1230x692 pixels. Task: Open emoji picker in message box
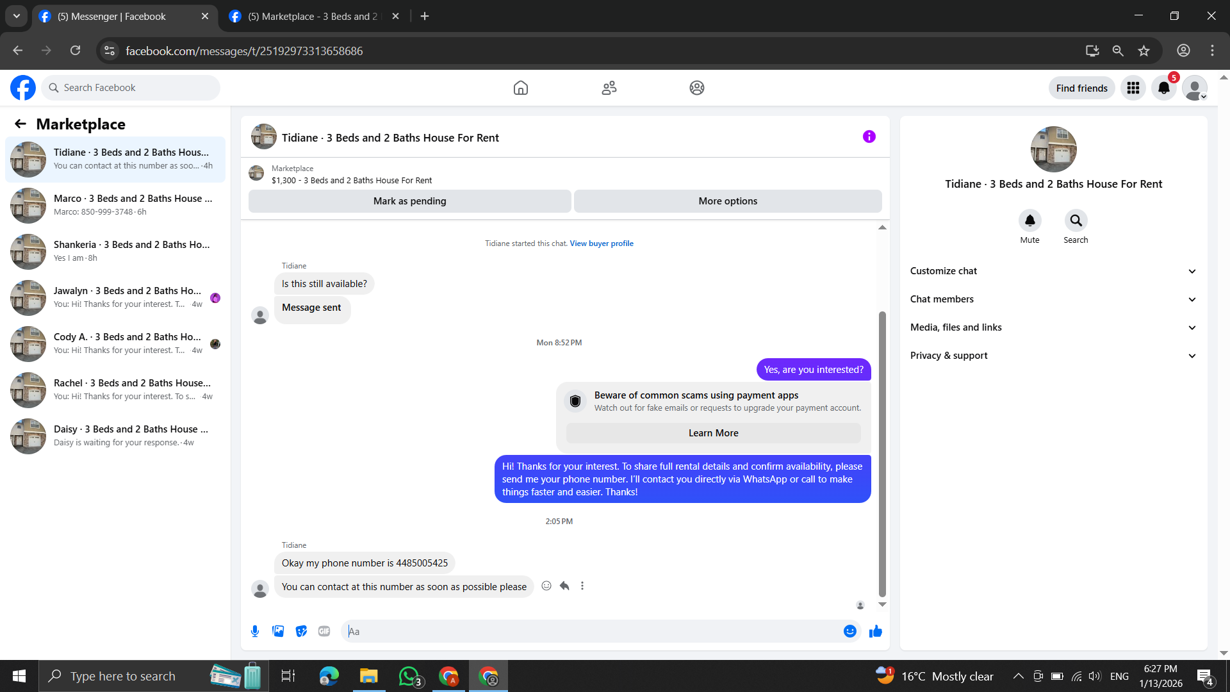pos(849,631)
